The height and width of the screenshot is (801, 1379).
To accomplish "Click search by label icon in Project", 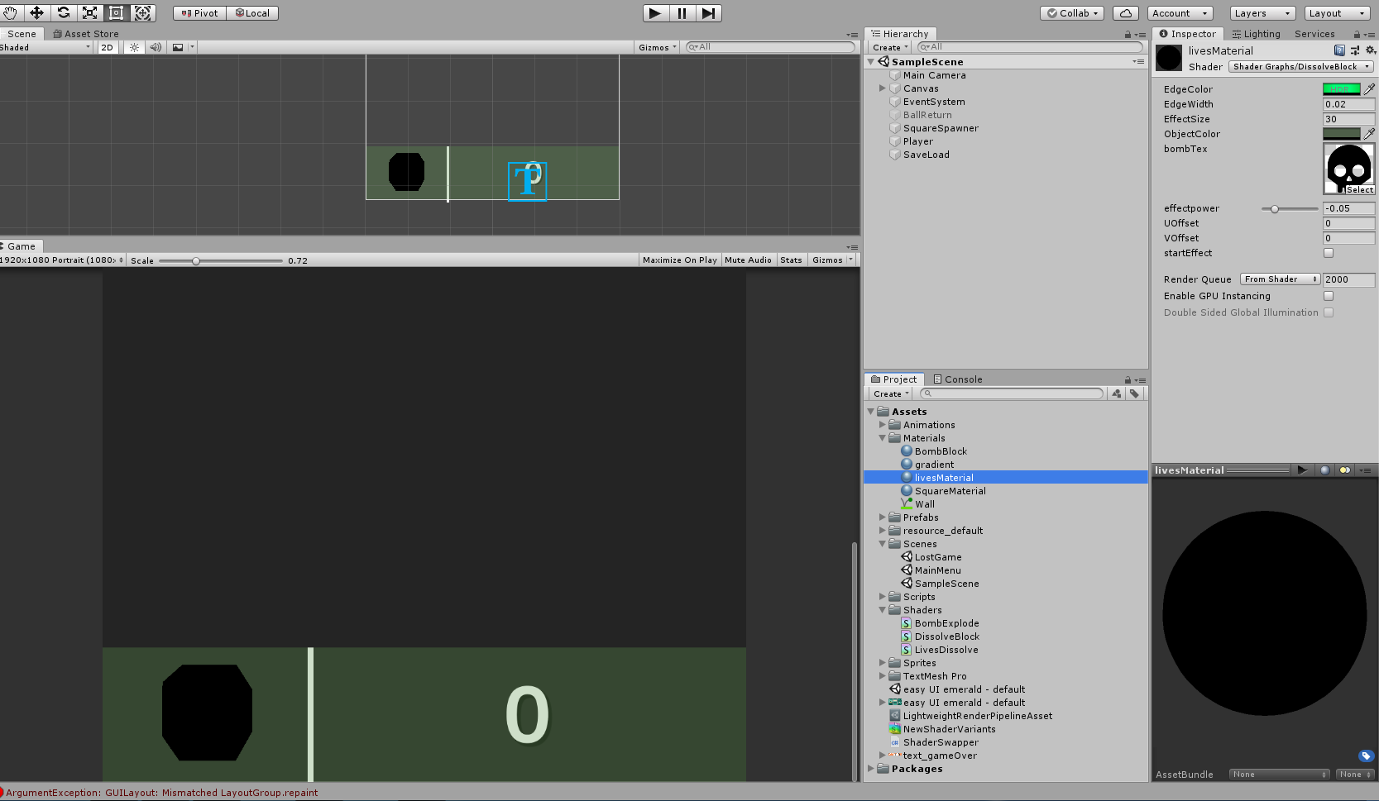I will point(1135,394).
